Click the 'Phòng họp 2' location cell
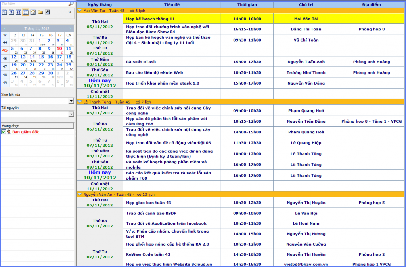406x267 pixels. [371, 254]
